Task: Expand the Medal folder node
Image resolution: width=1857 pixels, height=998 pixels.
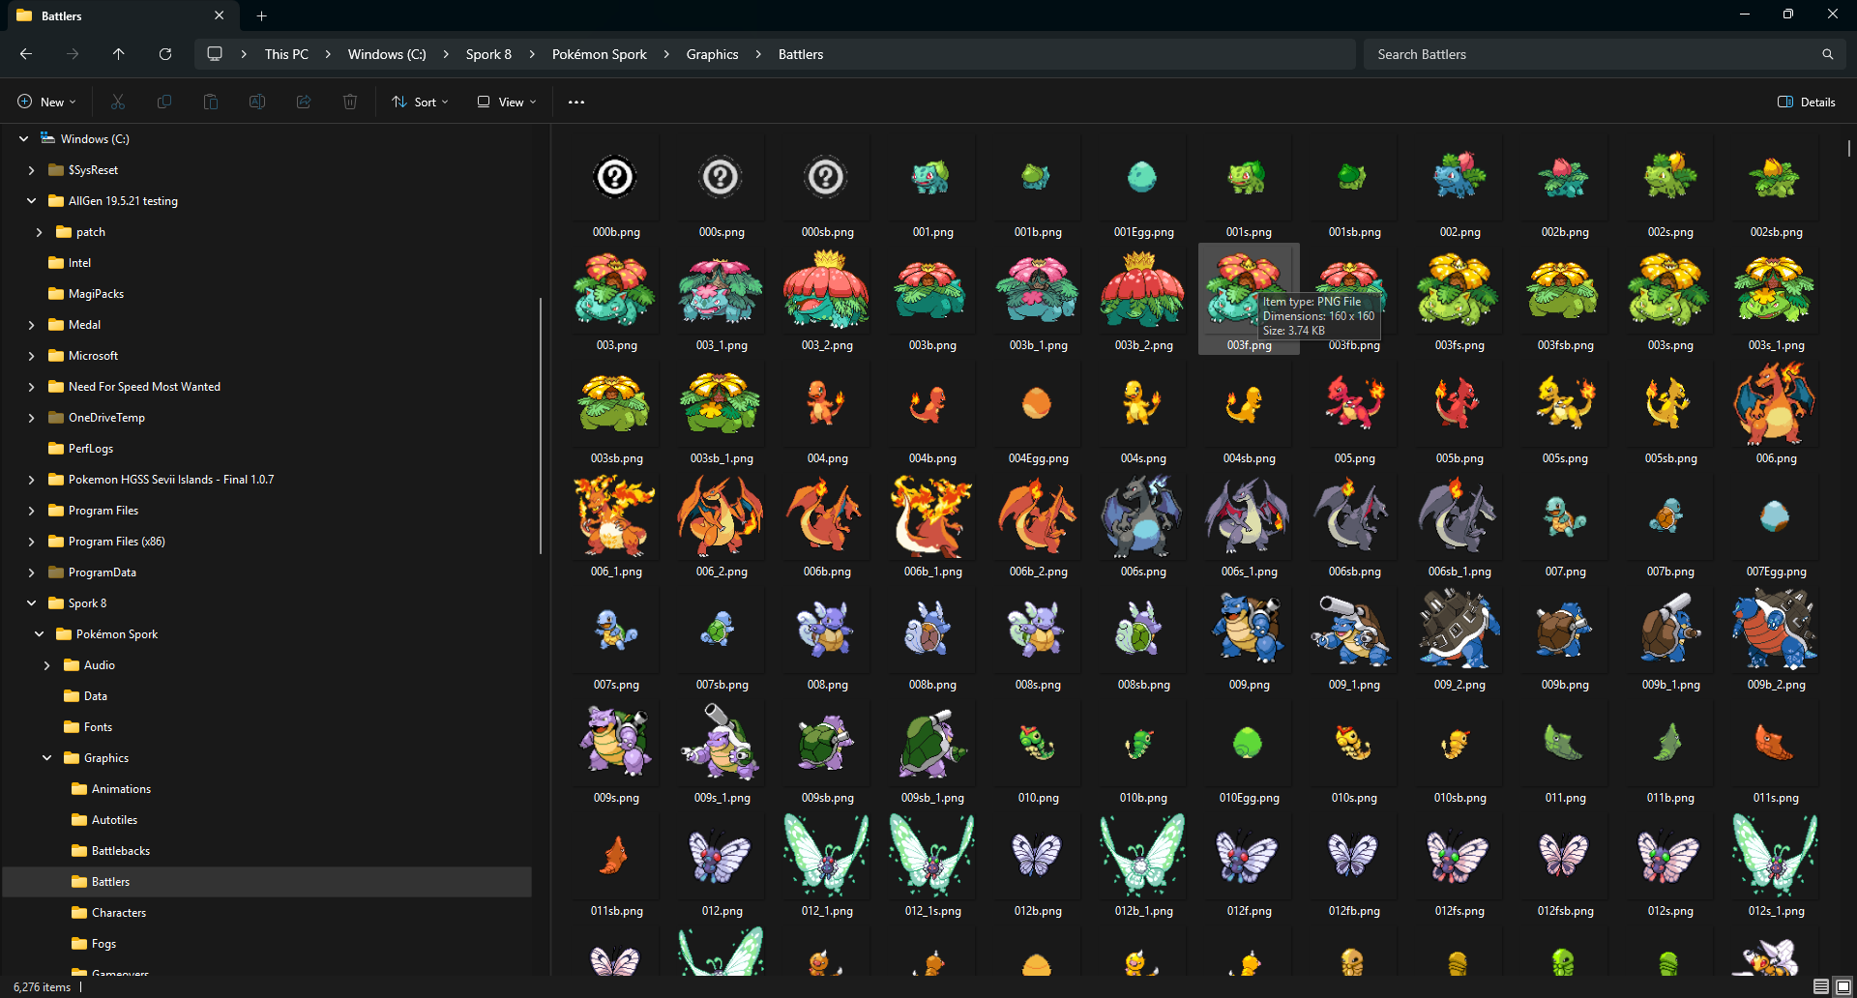Action: (x=31, y=325)
